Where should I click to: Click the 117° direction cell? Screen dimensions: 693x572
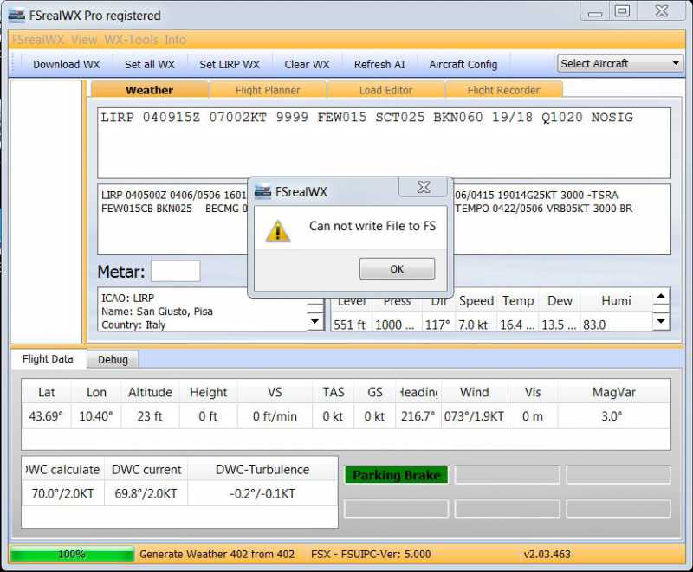pyautogui.click(x=437, y=325)
